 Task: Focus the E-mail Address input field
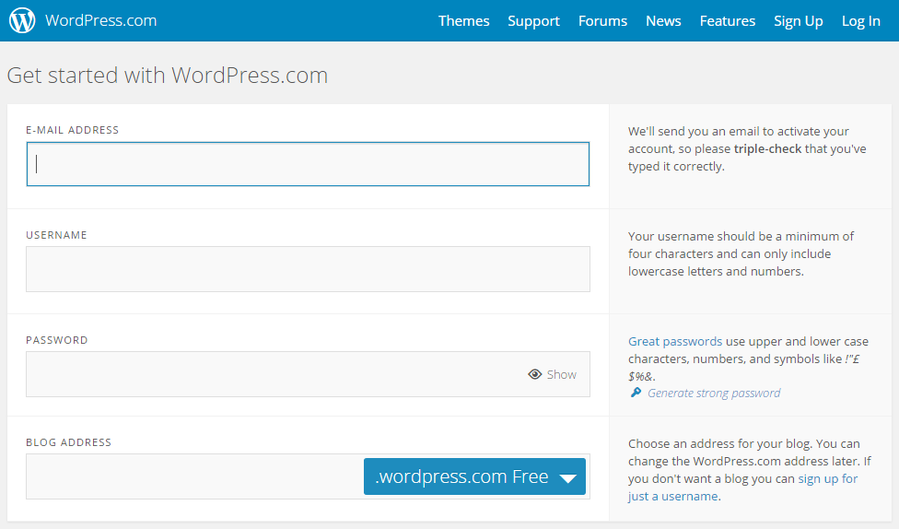308,164
